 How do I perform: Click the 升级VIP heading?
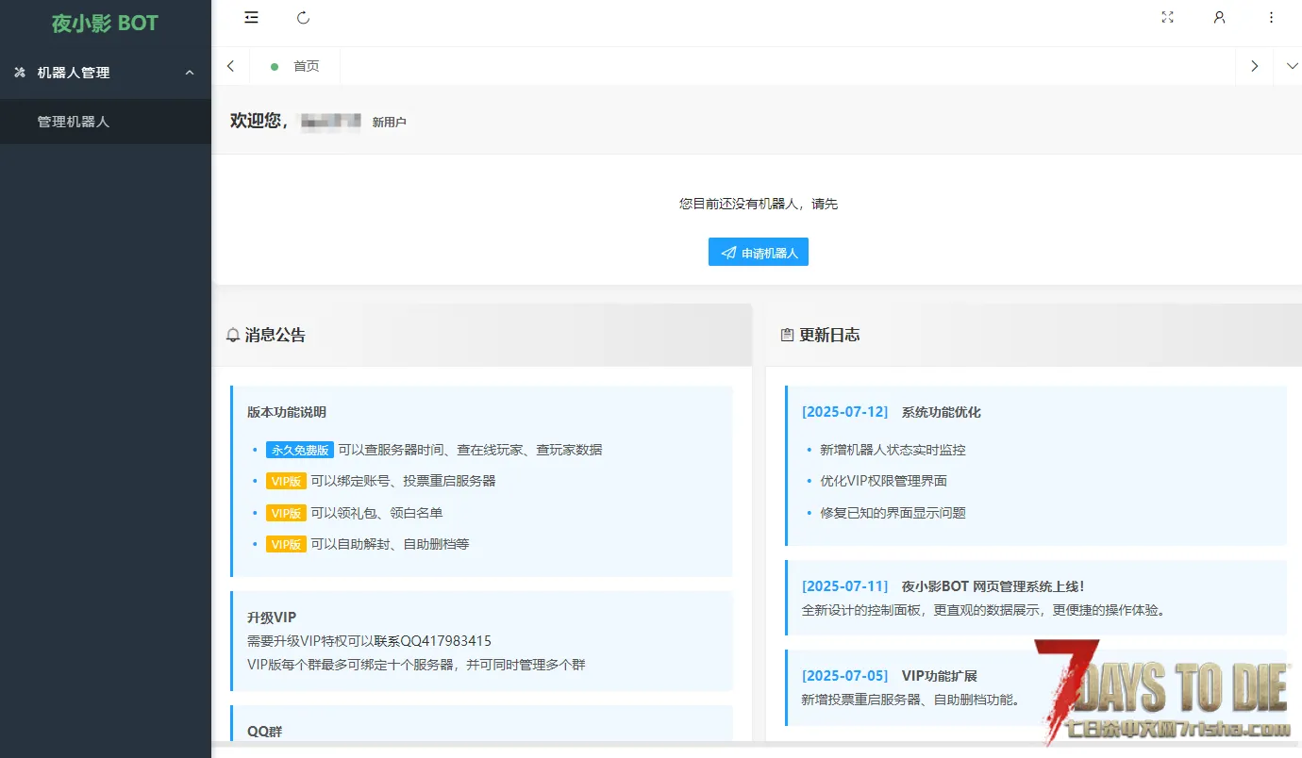point(272,618)
